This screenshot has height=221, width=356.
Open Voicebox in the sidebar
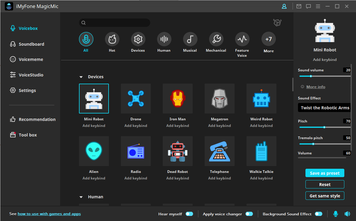tap(24, 28)
